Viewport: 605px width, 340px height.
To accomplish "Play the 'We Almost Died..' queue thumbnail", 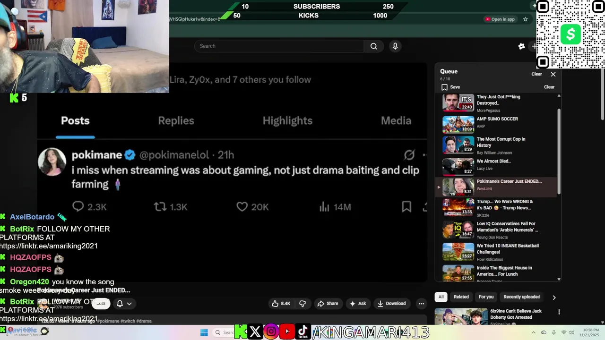I will tap(458, 167).
